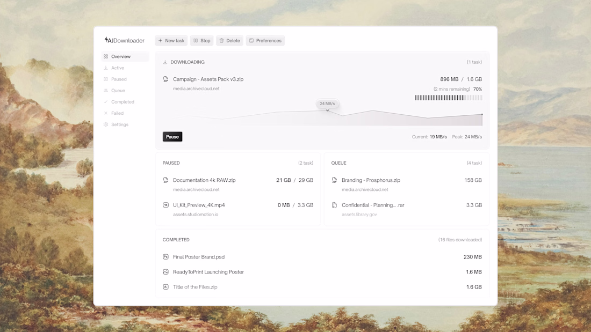Screen dimensions: 591x332
Task: Go to the Active downloads view
Action: [125, 68]
